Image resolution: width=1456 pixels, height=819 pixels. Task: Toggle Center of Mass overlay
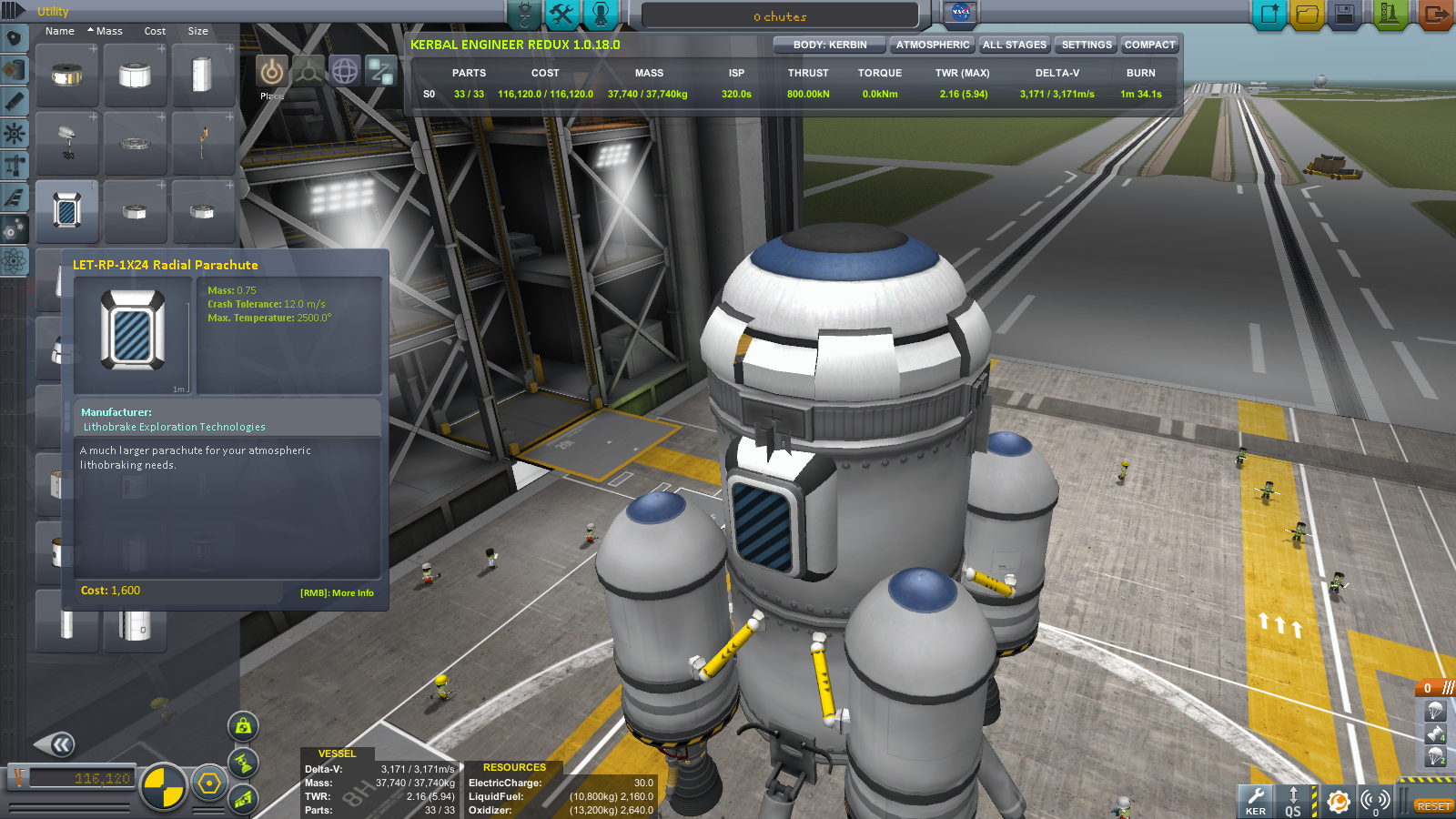click(x=243, y=726)
